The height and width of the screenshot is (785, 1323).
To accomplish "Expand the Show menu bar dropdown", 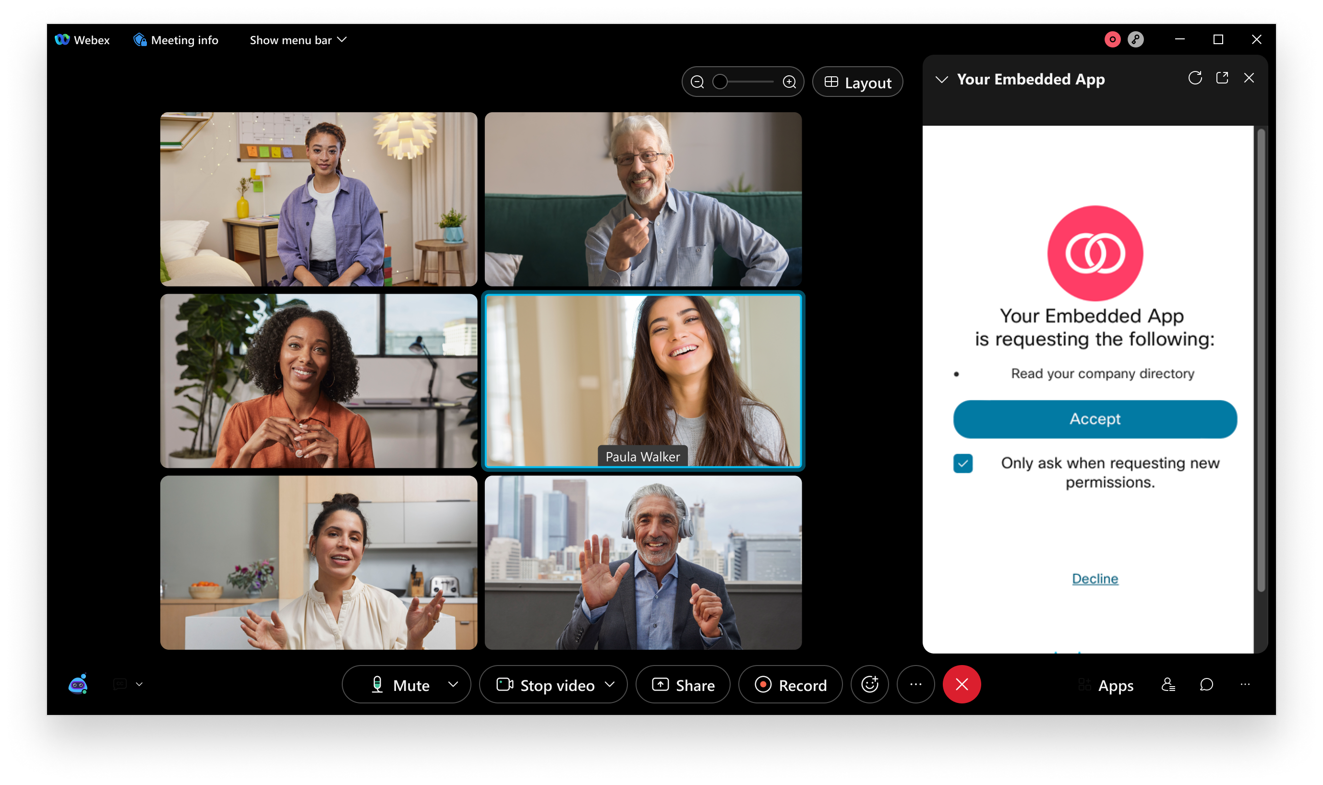I will point(298,40).
